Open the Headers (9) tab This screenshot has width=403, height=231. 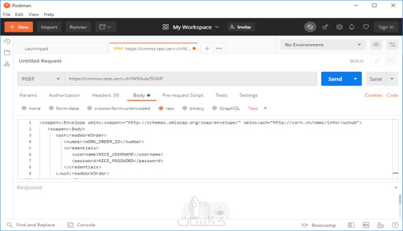coord(105,95)
